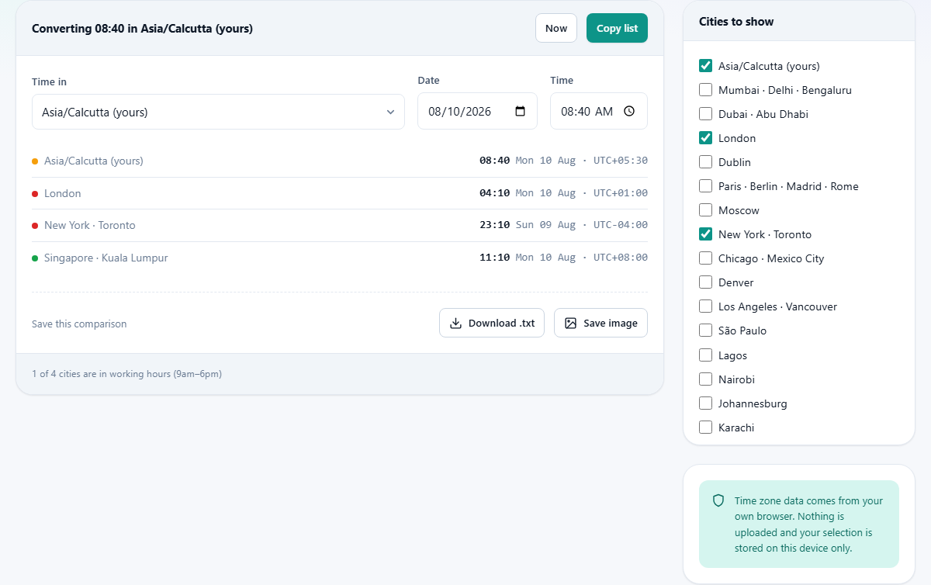The height and width of the screenshot is (585, 931).
Task: Check the Dubai · Abu Dhabi checkbox
Action: [x=705, y=114]
